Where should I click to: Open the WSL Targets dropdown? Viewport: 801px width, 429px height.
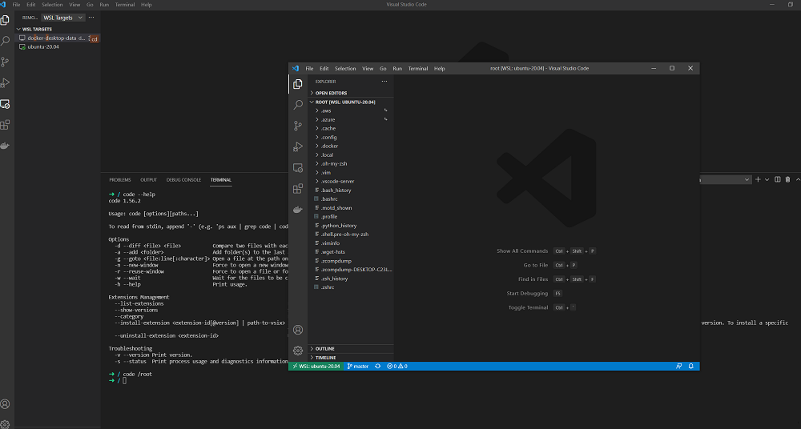pyautogui.click(x=62, y=18)
